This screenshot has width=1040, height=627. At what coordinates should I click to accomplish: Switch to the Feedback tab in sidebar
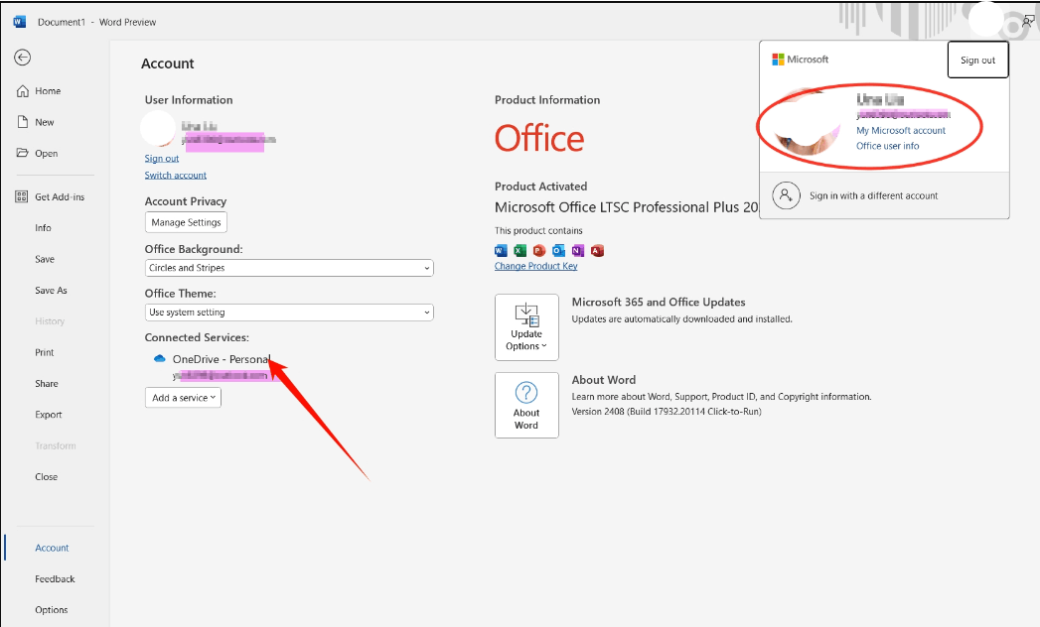55,578
